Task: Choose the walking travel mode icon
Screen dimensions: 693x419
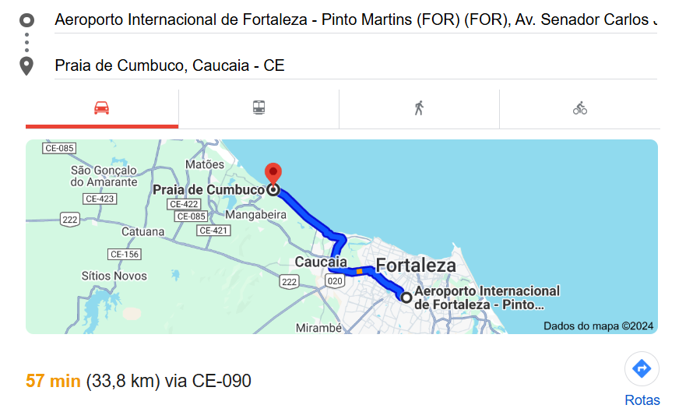Action: 419,107
